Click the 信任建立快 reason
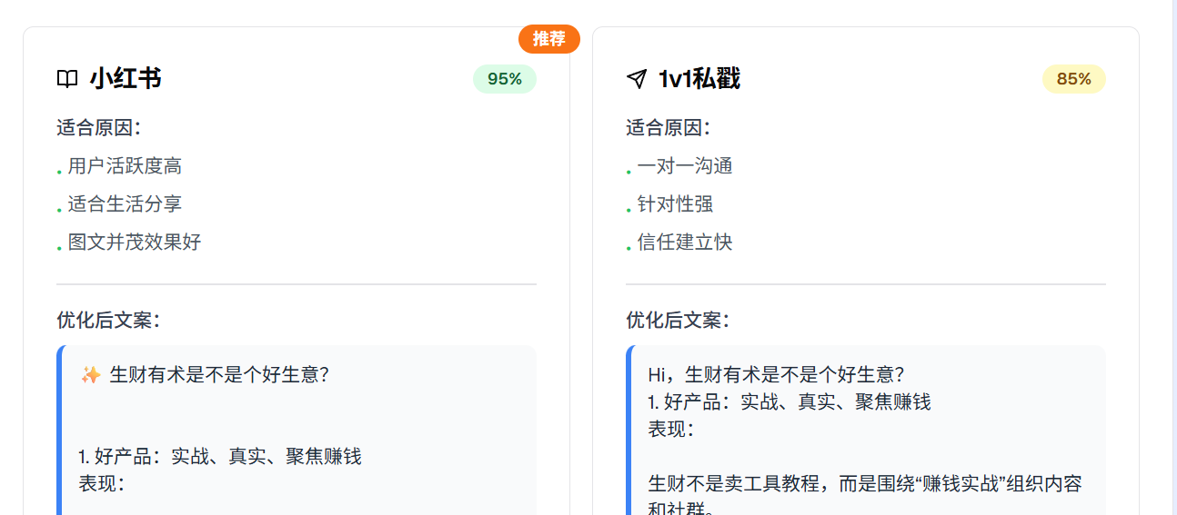The width and height of the screenshot is (1177, 515). (685, 243)
